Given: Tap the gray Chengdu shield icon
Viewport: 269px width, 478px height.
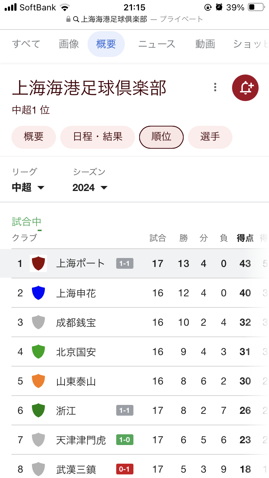Looking at the screenshot, I should (38, 322).
